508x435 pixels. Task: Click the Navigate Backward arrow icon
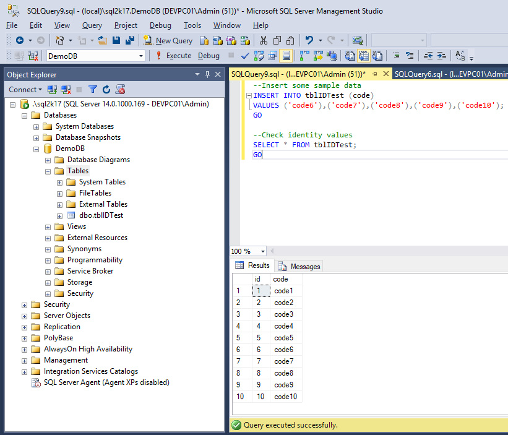click(20, 40)
